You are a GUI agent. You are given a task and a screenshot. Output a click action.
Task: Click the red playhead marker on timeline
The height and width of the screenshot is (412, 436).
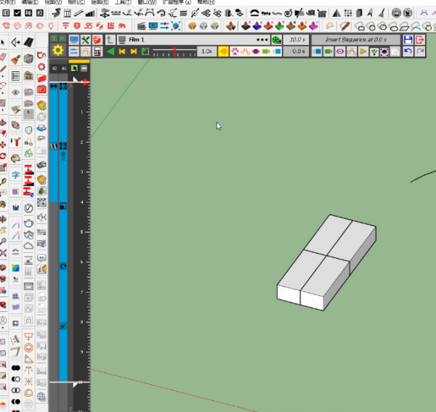86,82
